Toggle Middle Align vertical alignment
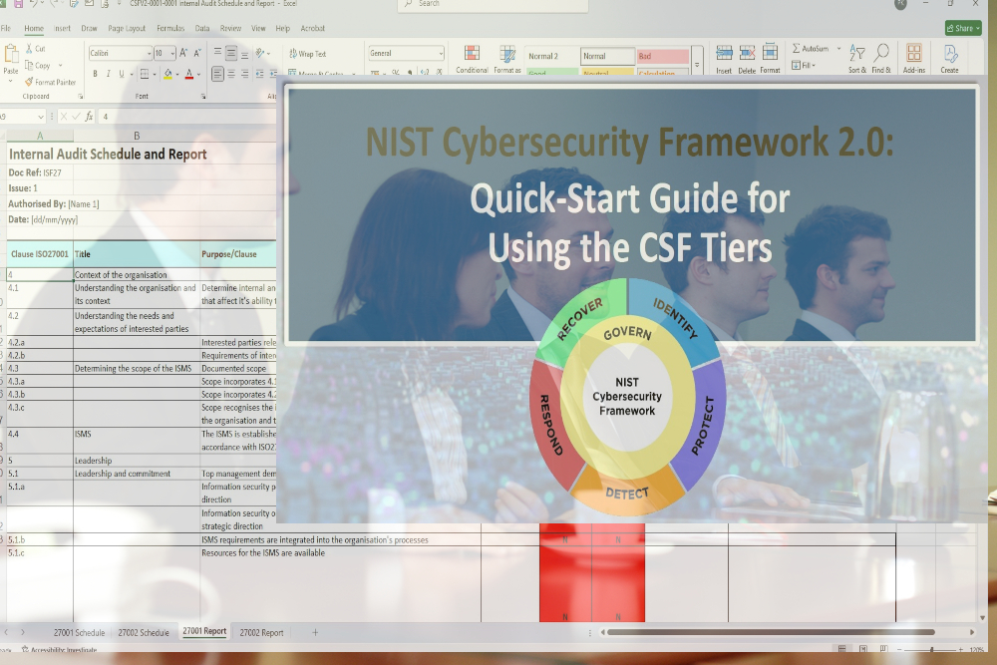The image size is (997, 665). click(x=231, y=54)
